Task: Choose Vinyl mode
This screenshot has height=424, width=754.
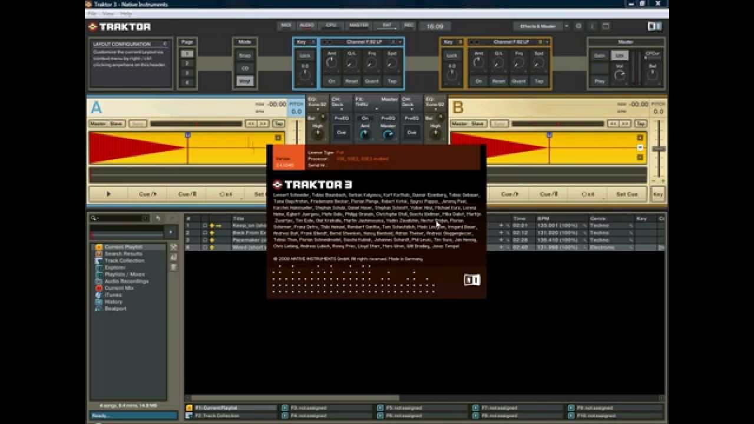Action: point(245,81)
